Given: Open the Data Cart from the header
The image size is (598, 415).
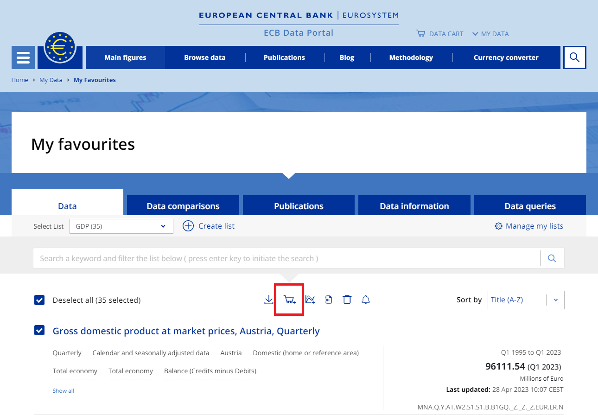Looking at the screenshot, I should pyautogui.click(x=439, y=33).
